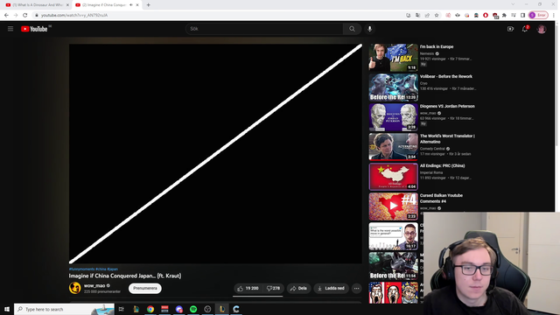Open the wow_mao channel name link
The height and width of the screenshot is (315, 560).
pyautogui.click(x=94, y=286)
